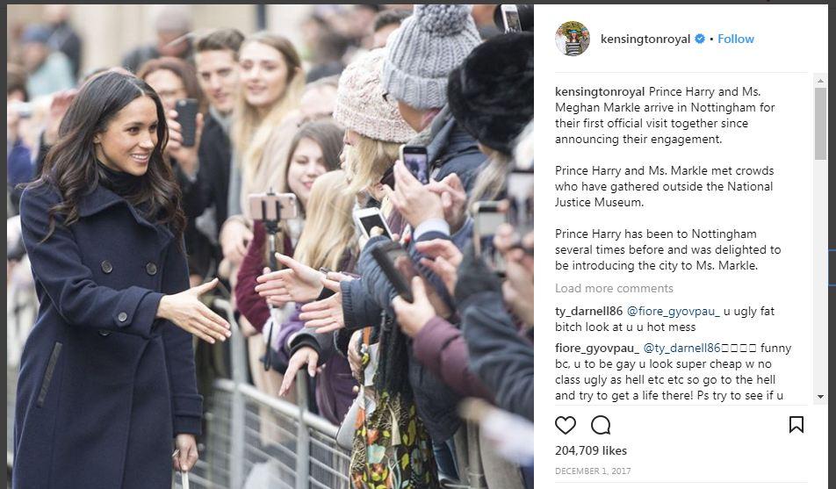Image resolution: width=836 pixels, height=489 pixels.
Task: Open kensingtonroyal profile avatar
Action: click(572, 39)
